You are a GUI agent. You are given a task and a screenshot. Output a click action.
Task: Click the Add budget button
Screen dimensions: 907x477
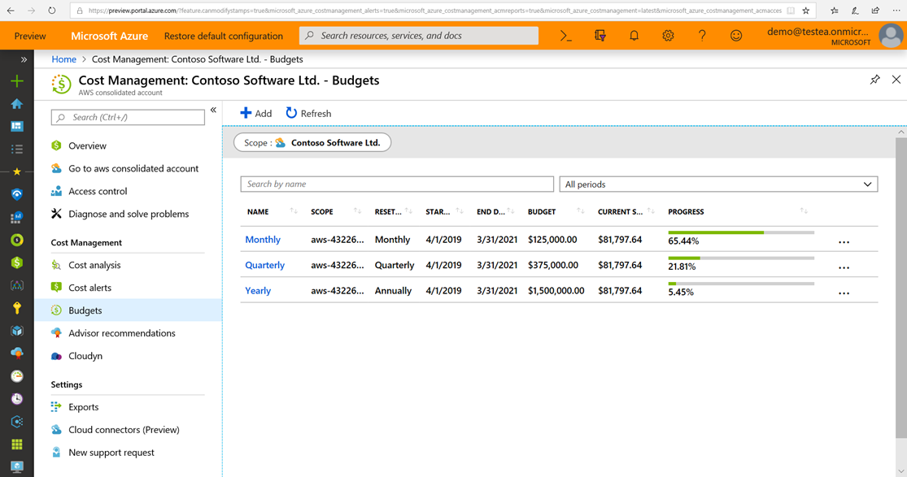(x=255, y=113)
